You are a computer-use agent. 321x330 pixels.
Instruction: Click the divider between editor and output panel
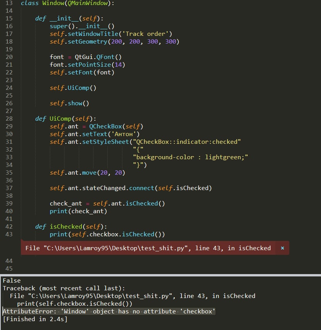[161, 275]
